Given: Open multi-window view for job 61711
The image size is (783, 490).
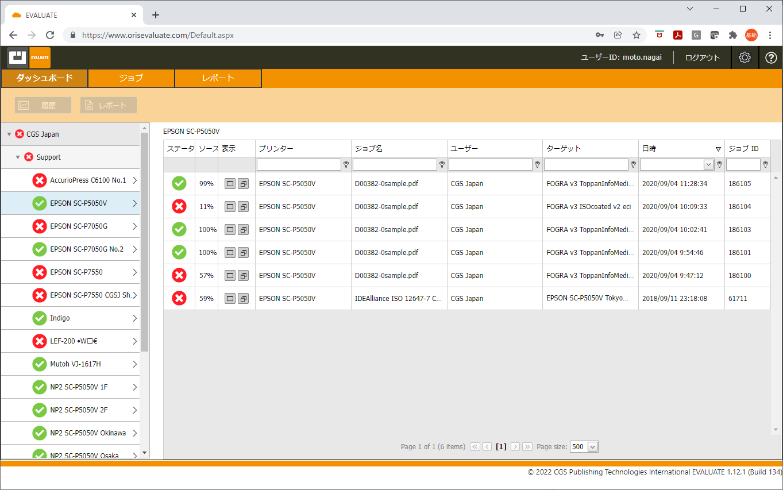Looking at the screenshot, I should 244,299.
